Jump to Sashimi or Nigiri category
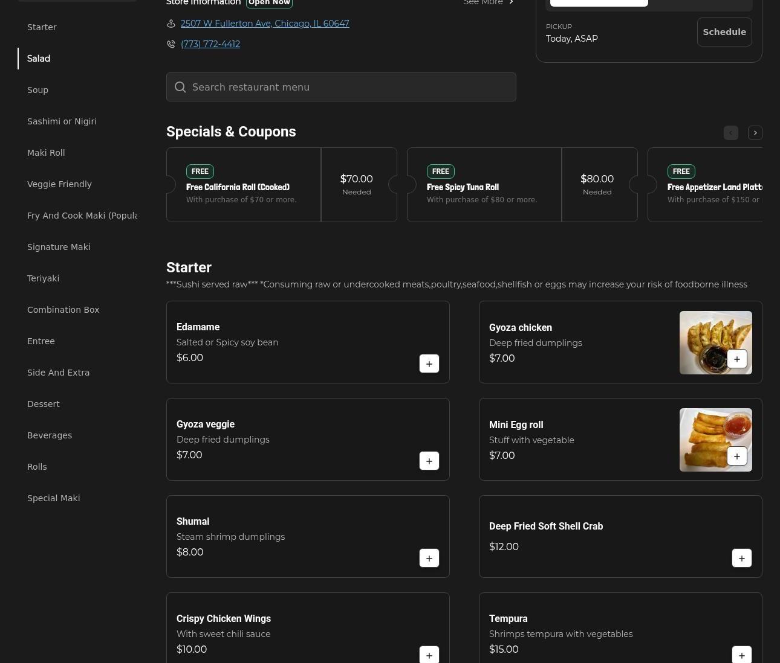 pos(62,121)
